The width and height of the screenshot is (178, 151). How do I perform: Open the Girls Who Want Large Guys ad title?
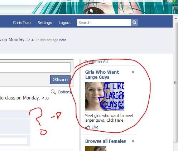(x=102, y=74)
